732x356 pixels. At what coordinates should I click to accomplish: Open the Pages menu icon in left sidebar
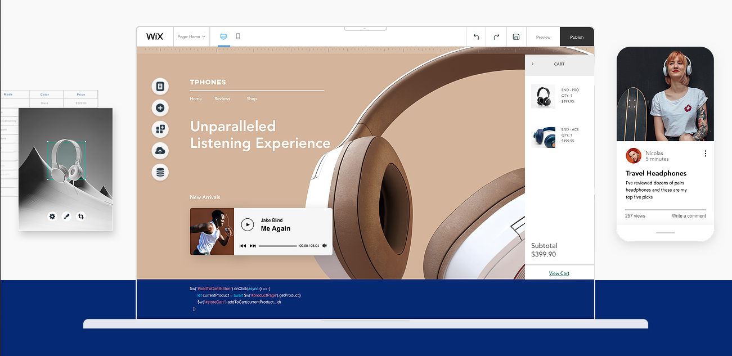click(160, 87)
